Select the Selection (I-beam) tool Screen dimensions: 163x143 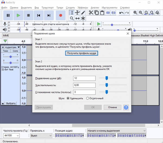click(x=72, y=13)
